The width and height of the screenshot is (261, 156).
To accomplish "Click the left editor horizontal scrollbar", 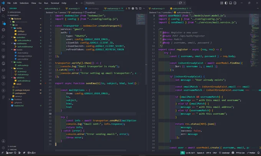I will point(91,150).
